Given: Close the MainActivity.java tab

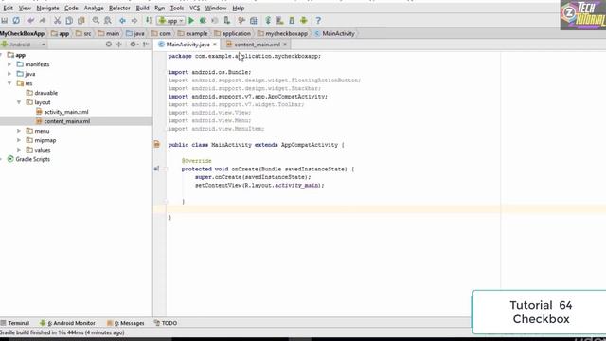Looking at the screenshot, I should click(215, 45).
